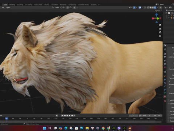Toggle the auto keying record button

(x=57, y=116)
